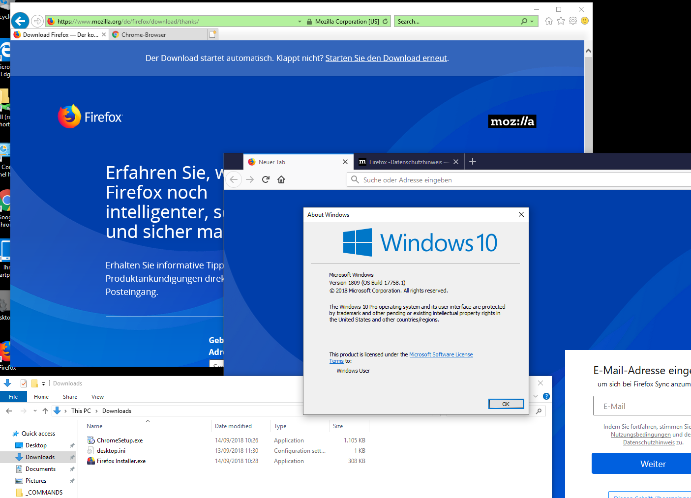Close Firefox-Datenschutzhinweise tab

[x=456, y=162]
